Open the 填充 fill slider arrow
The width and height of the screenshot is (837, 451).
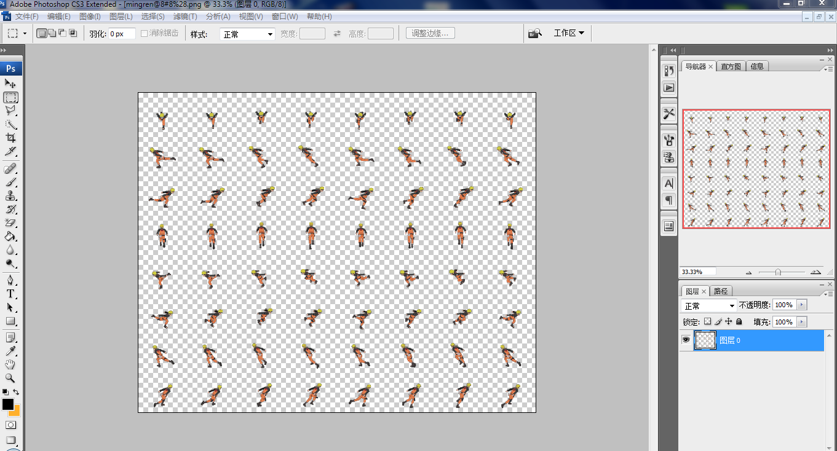[801, 321]
